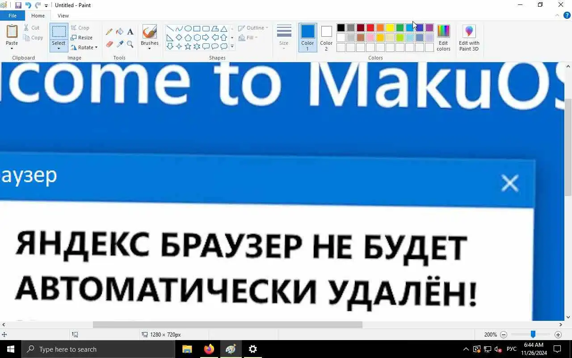572x358 pixels.
Task: Select the Diamond shape
Action: 179,38
